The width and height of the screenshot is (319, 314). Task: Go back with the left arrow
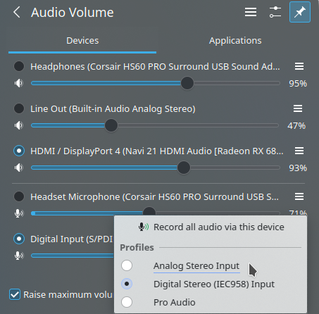click(17, 12)
